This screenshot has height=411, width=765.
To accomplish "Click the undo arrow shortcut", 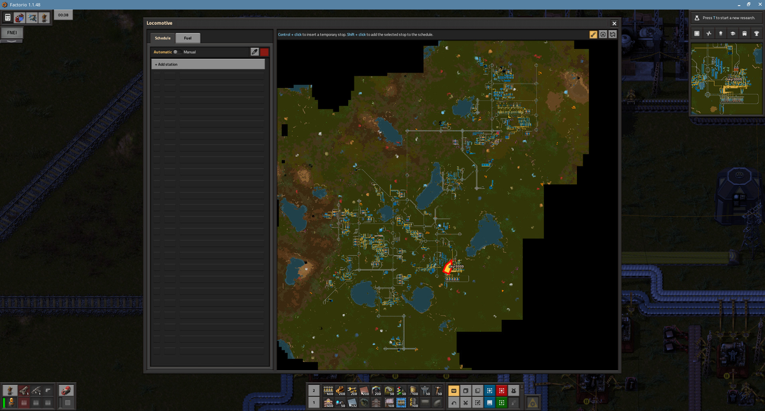I will (454, 403).
